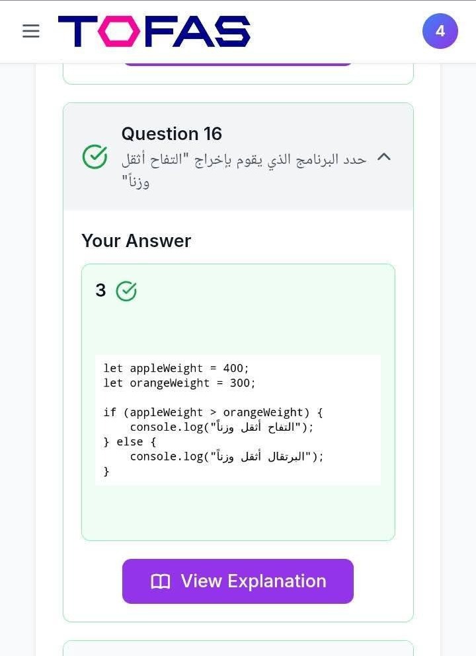This screenshot has width=476, height=656.
Task: Click the else line in the code block
Action: (130, 442)
